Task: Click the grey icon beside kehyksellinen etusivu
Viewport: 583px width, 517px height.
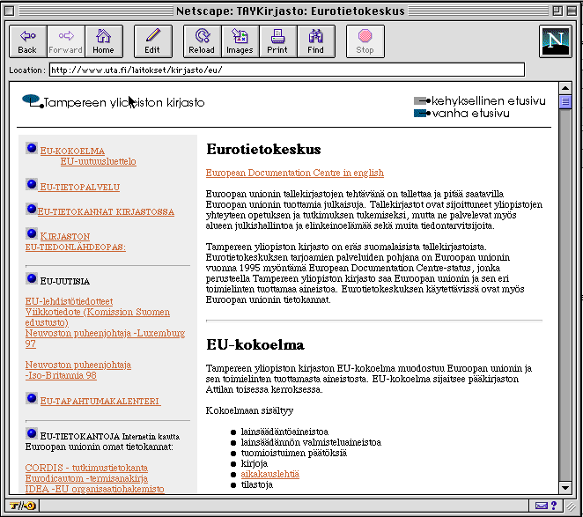Action: coord(422,100)
